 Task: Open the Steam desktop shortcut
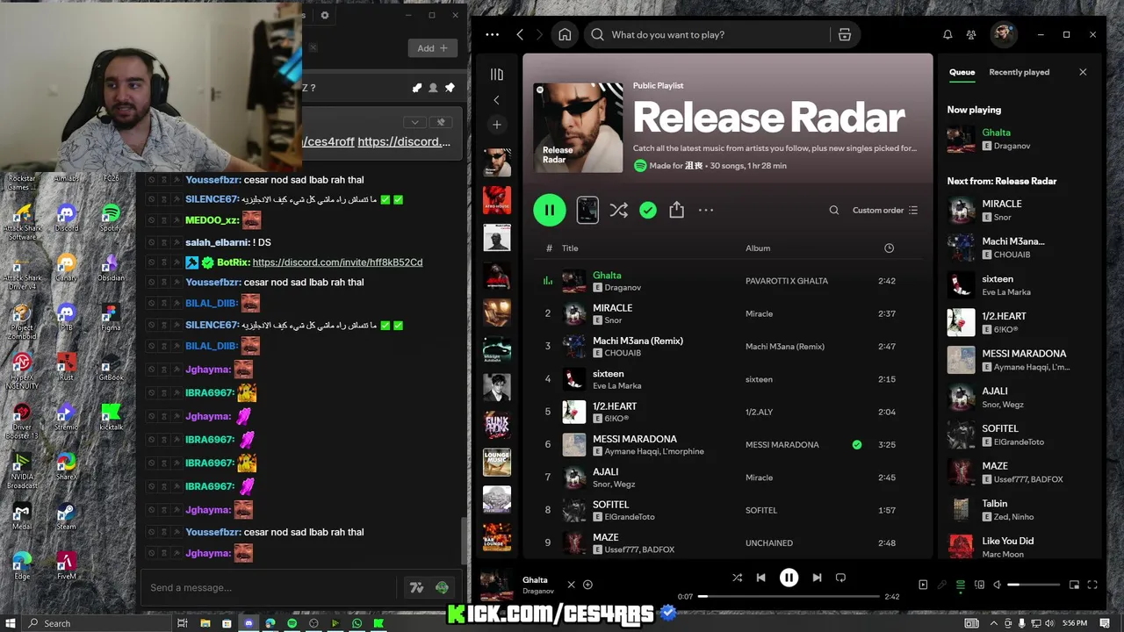(67, 516)
